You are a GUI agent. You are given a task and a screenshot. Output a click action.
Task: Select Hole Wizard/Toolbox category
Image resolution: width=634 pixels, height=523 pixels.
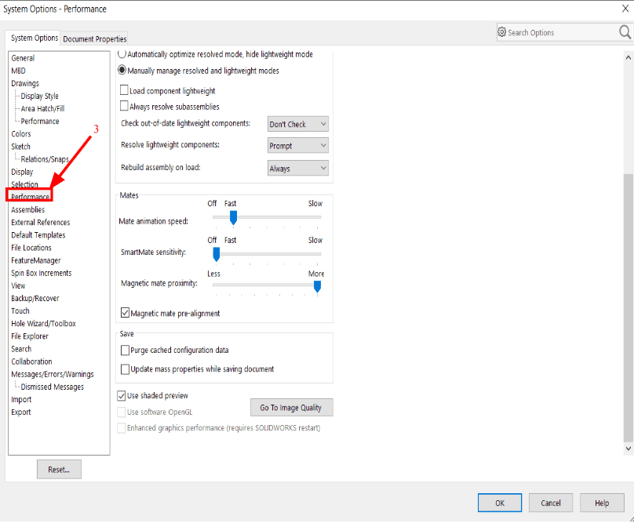click(x=43, y=323)
